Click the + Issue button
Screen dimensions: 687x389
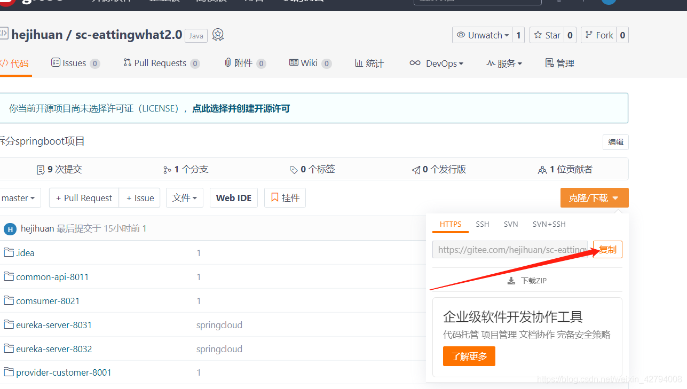[x=140, y=198]
